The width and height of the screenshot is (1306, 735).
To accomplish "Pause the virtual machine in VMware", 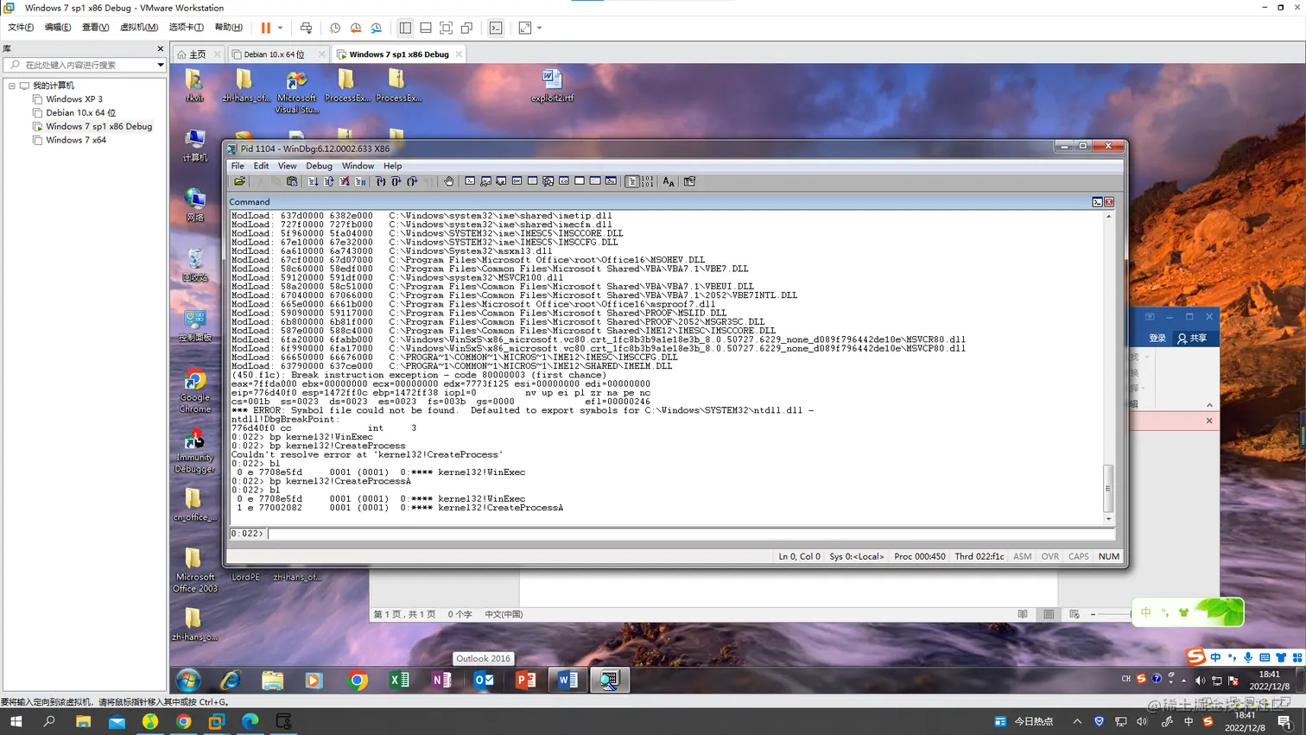I will pos(266,29).
